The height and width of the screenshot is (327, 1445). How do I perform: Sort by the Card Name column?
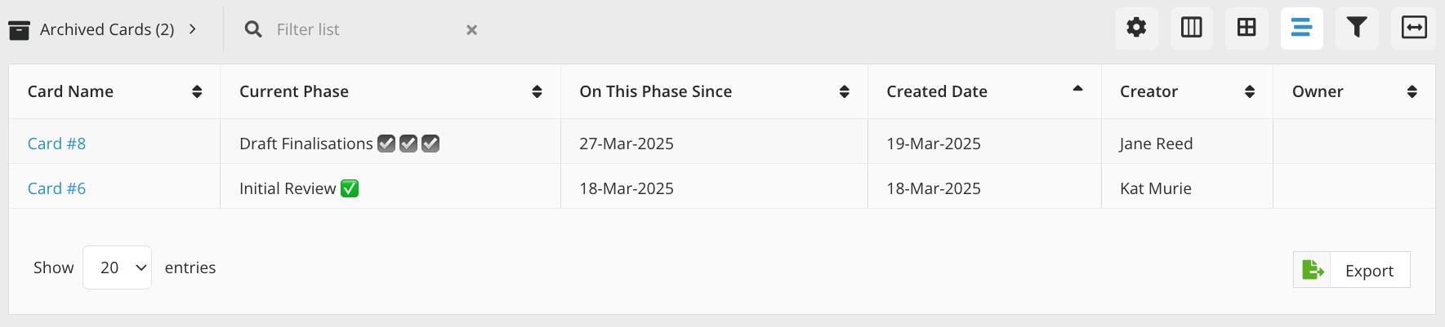point(197,92)
